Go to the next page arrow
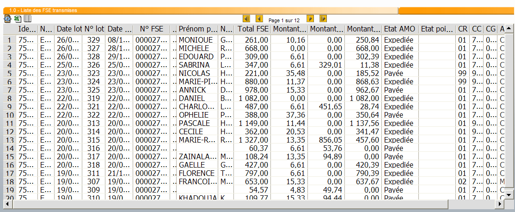 [x=310, y=19]
